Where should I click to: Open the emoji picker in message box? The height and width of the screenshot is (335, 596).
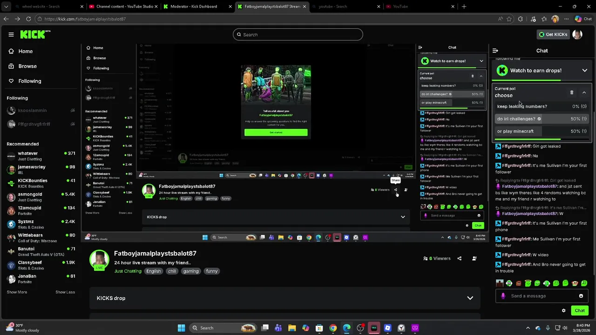(581, 296)
